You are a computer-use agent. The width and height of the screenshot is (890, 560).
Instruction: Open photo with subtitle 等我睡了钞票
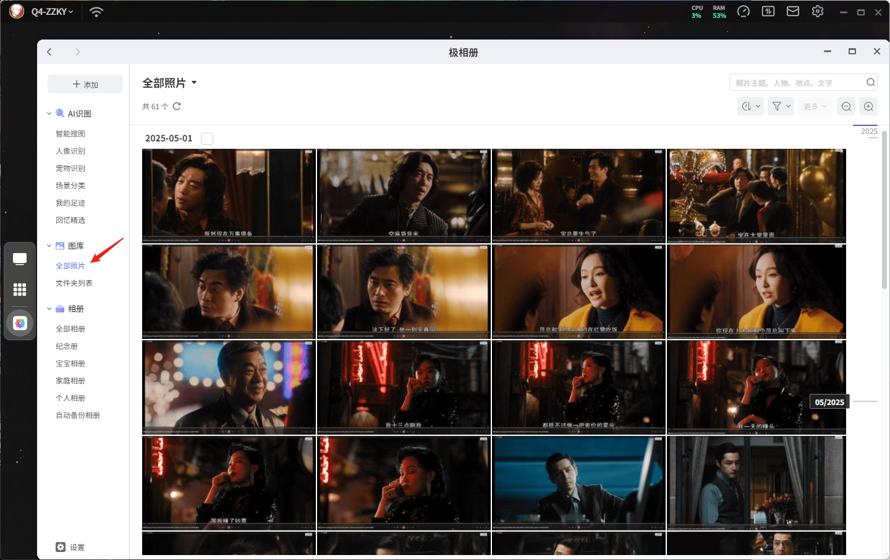pyautogui.click(x=229, y=483)
